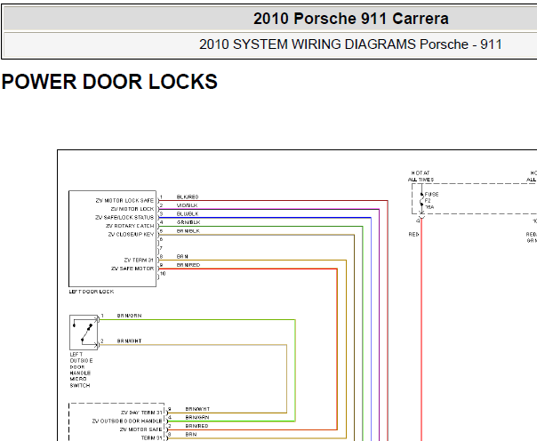Click the "HOT AT ALL TIMES" label above fuse F2
This screenshot has height=441, width=537.
click(421, 176)
